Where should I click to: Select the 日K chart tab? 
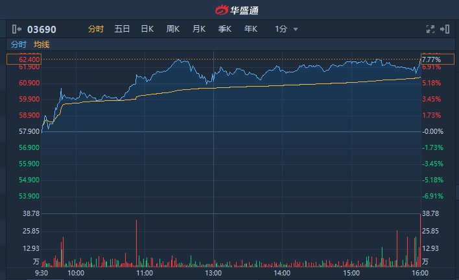[147, 29]
